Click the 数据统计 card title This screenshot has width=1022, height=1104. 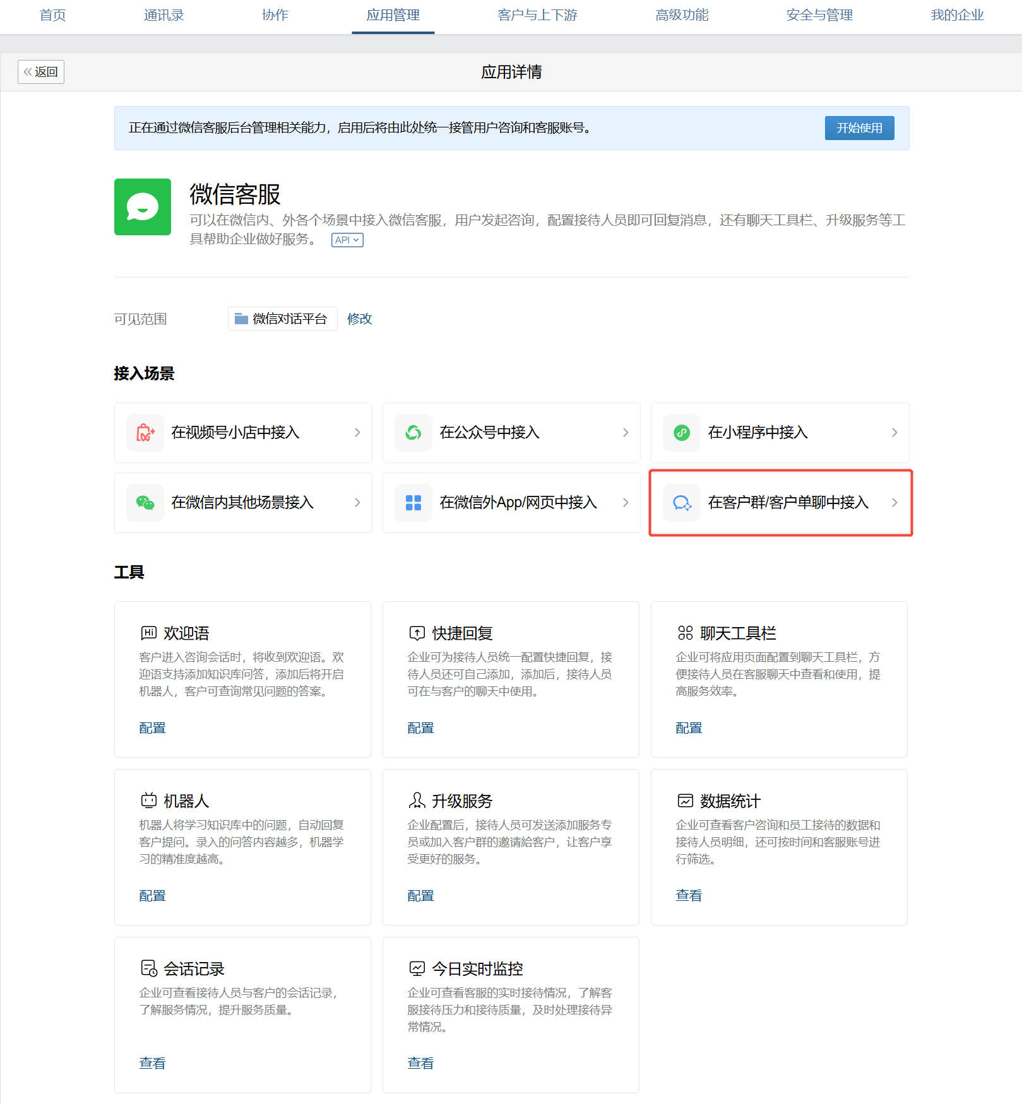730,801
